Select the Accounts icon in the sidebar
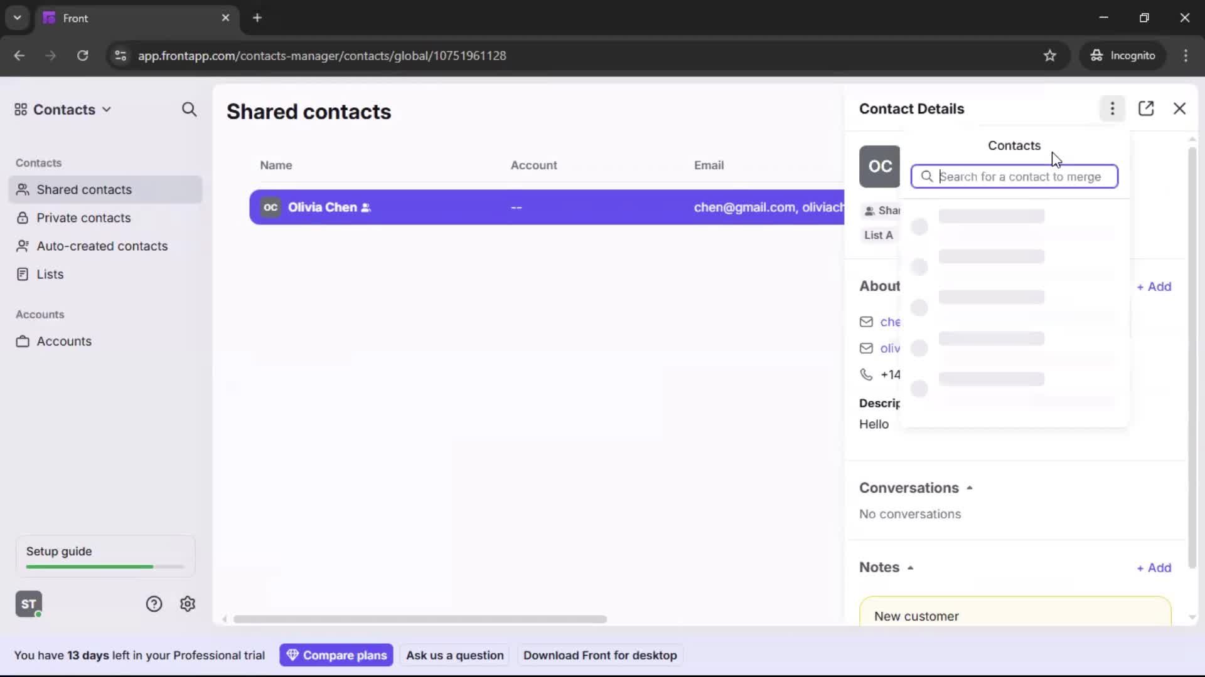Image resolution: width=1205 pixels, height=677 pixels. (x=23, y=342)
